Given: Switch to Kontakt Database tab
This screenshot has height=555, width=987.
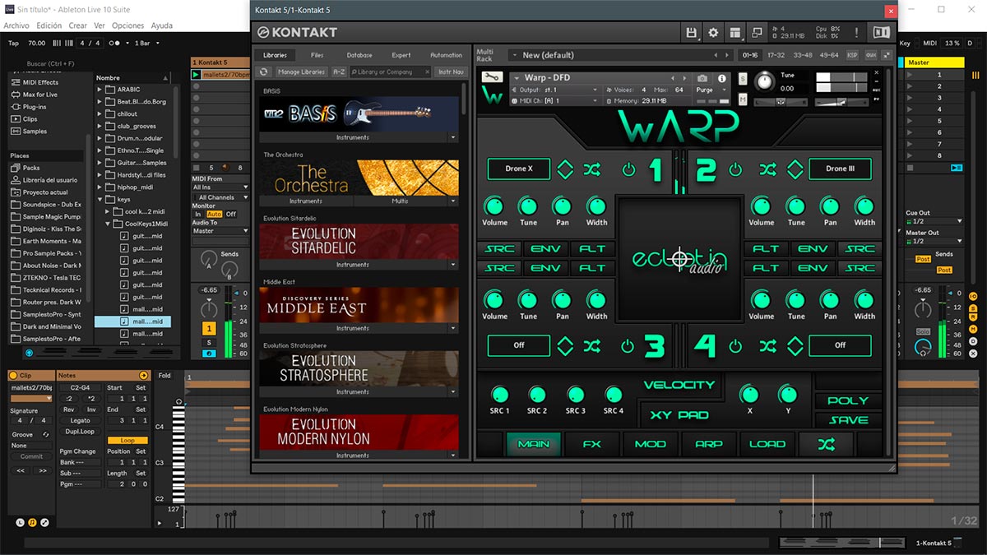Looking at the screenshot, I should tap(359, 55).
